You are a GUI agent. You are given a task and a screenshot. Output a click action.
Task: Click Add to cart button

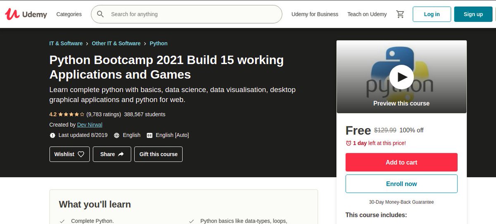[x=401, y=162]
